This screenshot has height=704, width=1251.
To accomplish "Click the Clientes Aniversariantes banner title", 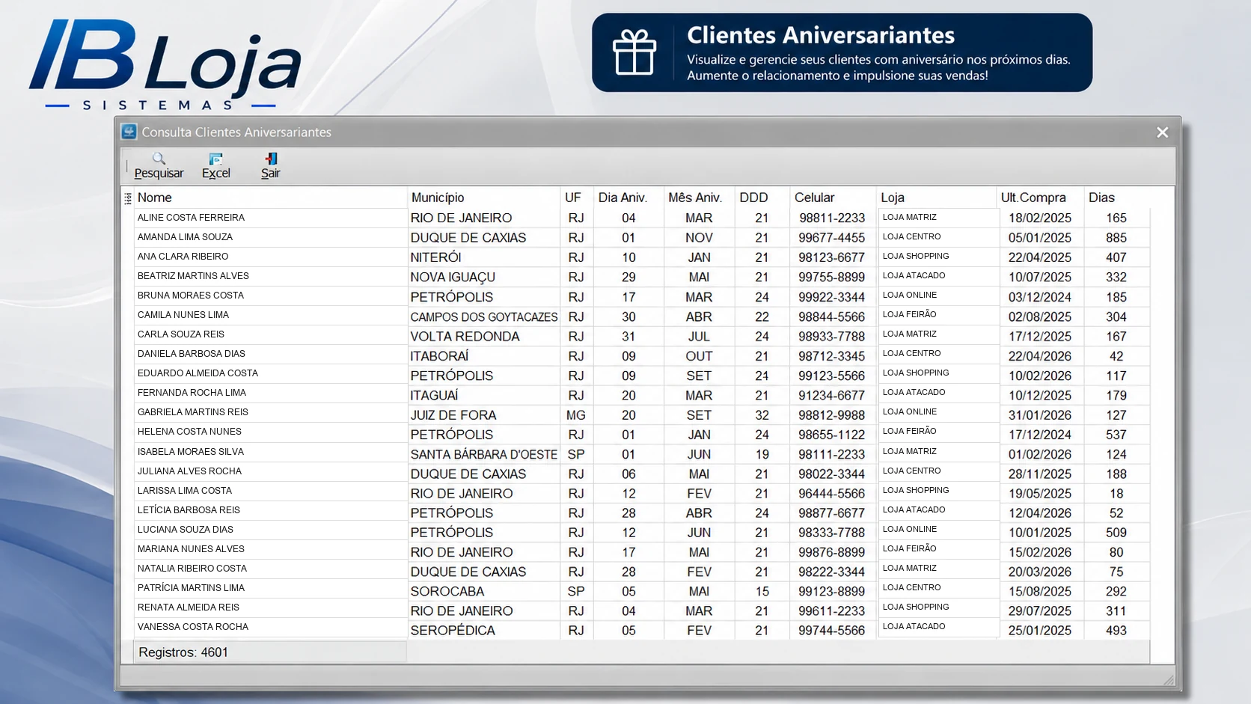I will click(x=821, y=35).
